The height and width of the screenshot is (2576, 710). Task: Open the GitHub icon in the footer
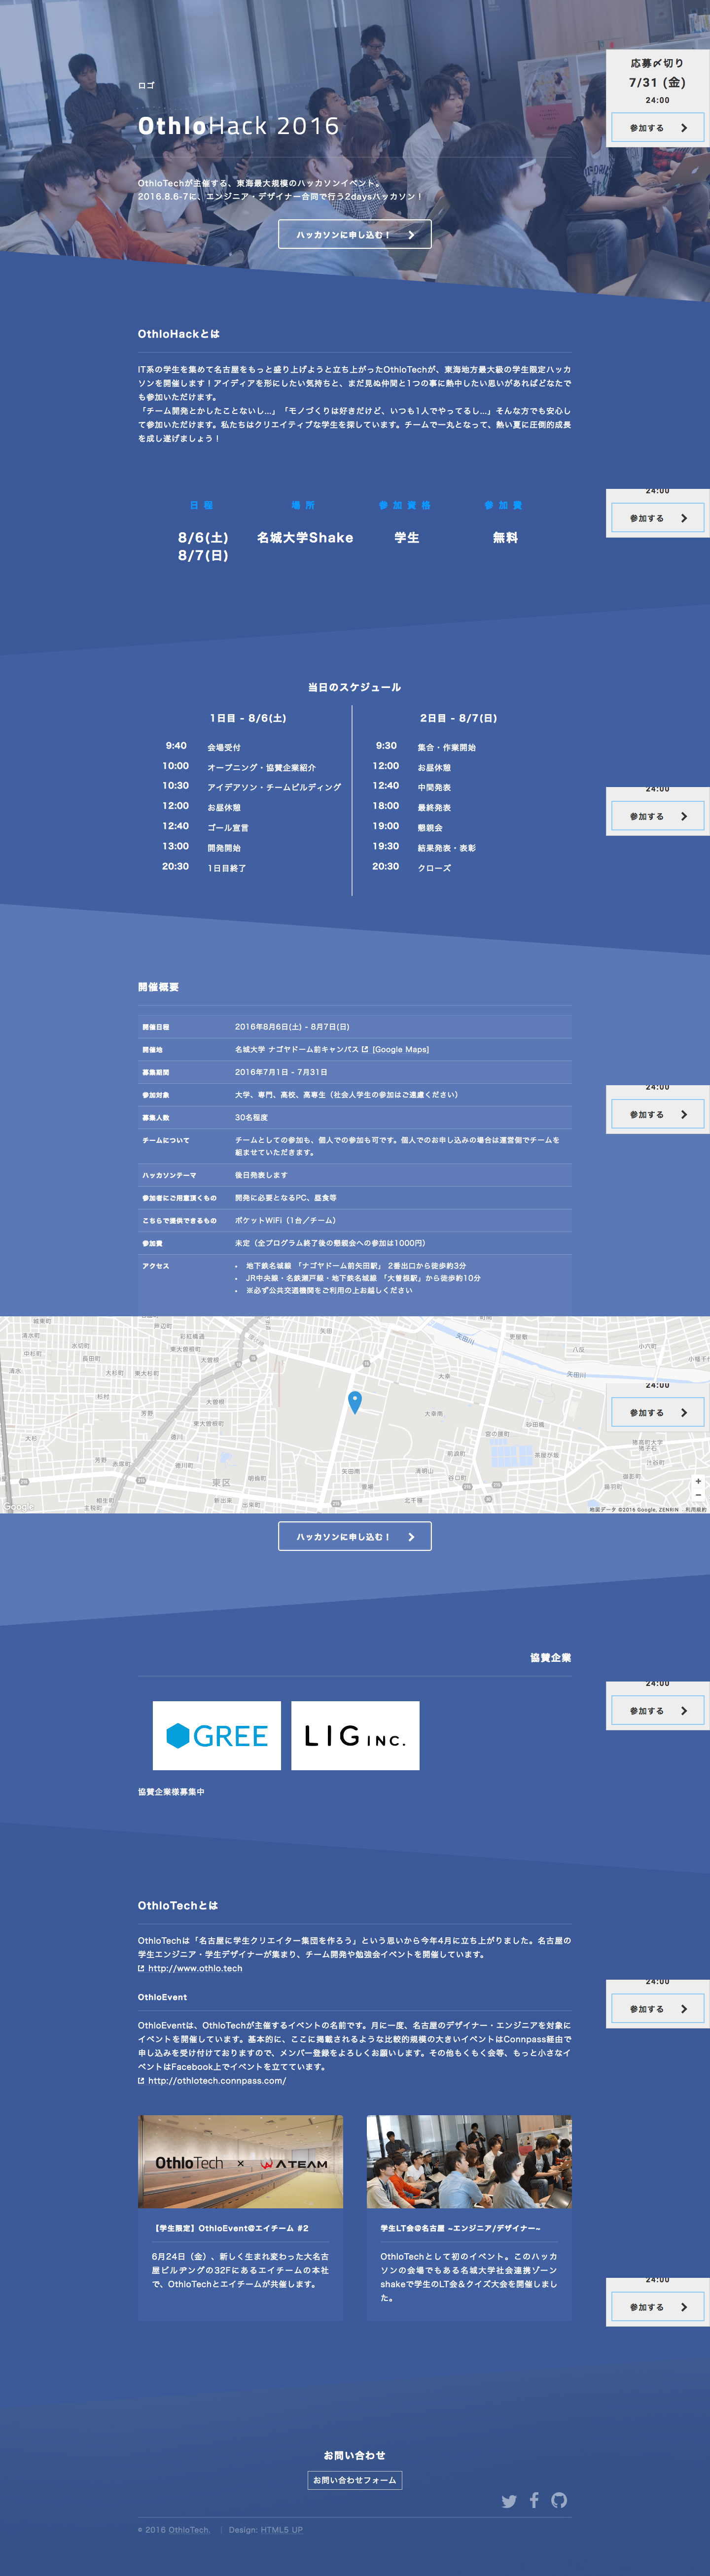point(559,2500)
